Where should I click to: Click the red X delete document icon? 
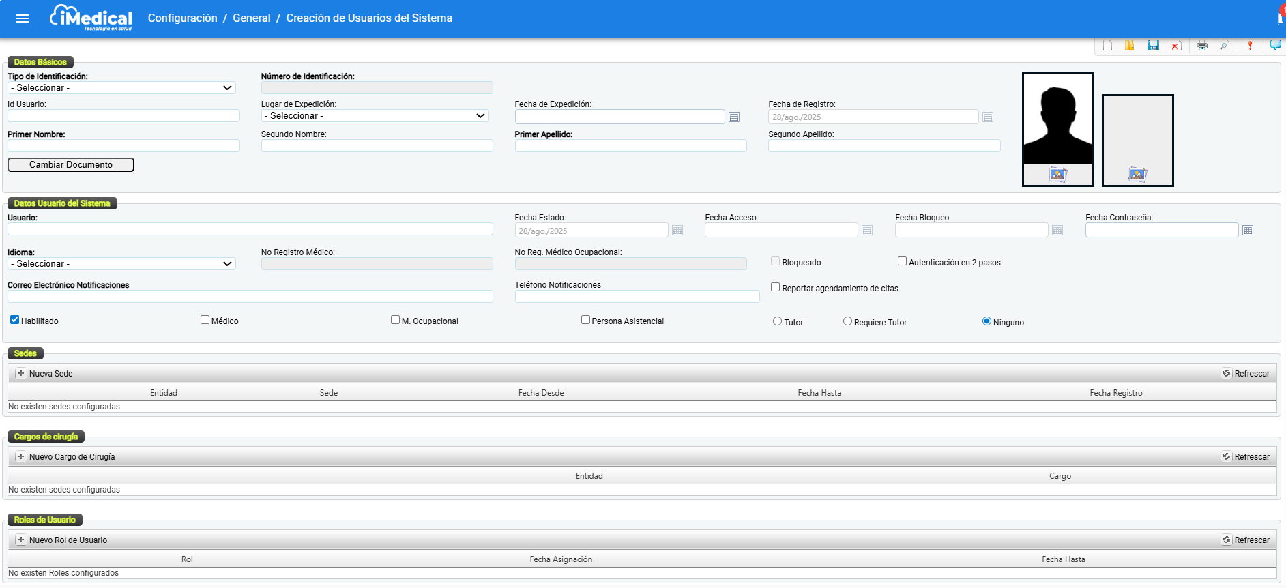click(x=1176, y=46)
